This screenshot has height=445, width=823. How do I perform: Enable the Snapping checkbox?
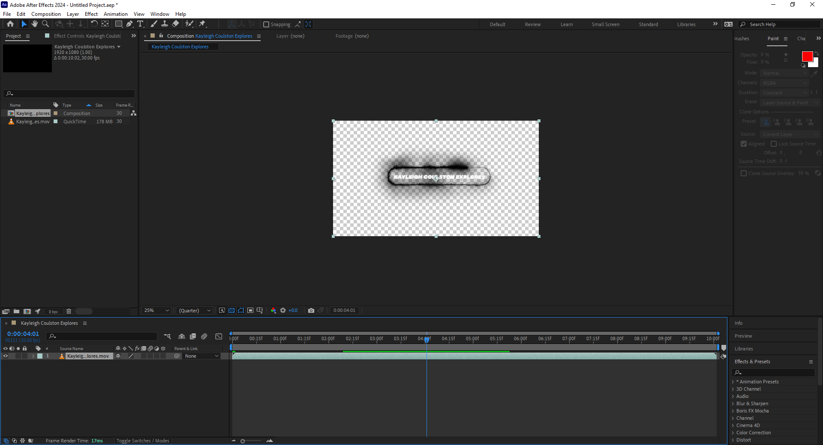tap(266, 24)
